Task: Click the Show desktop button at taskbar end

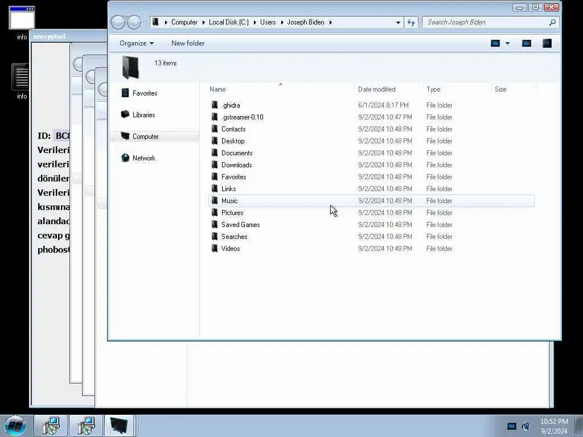Action: [x=579, y=426]
